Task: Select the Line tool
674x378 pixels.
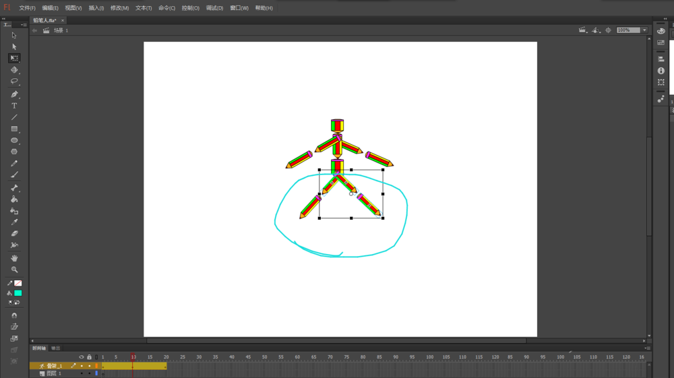Action: pyautogui.click(x=14, y=117)
